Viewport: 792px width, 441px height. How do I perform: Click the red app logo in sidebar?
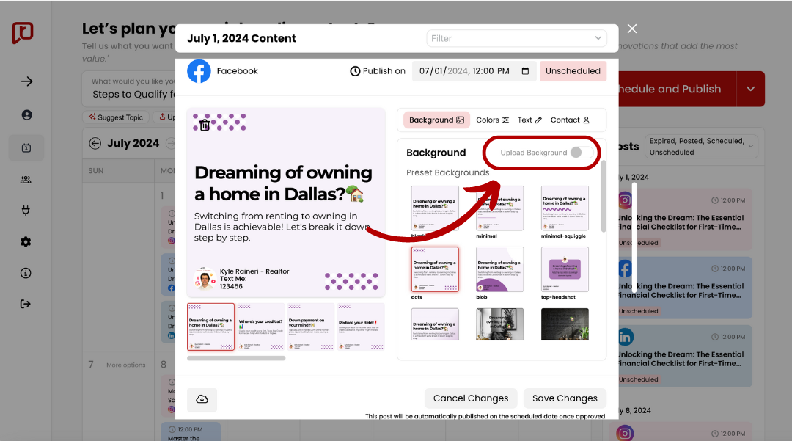(23, 33)
